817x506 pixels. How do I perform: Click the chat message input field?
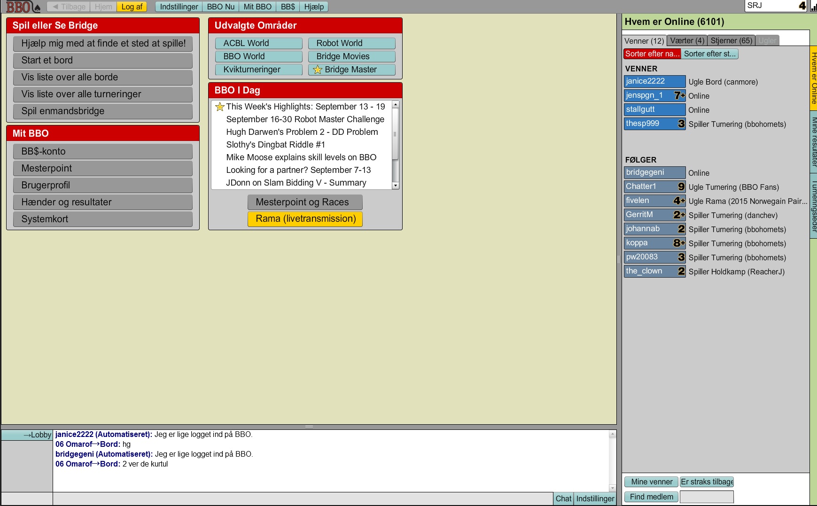[303, 498]
